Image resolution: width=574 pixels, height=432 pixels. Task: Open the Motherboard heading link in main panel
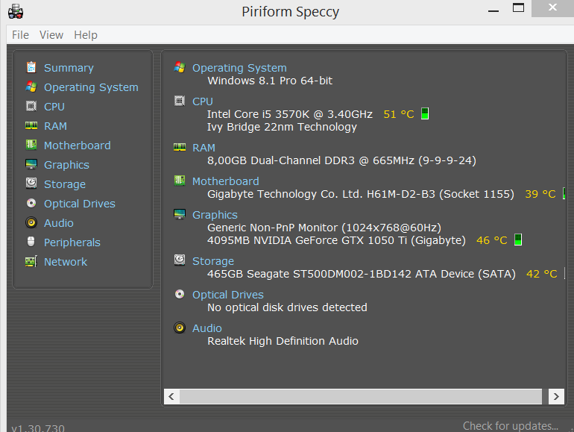pyautogui.click(x=225, y=181)
